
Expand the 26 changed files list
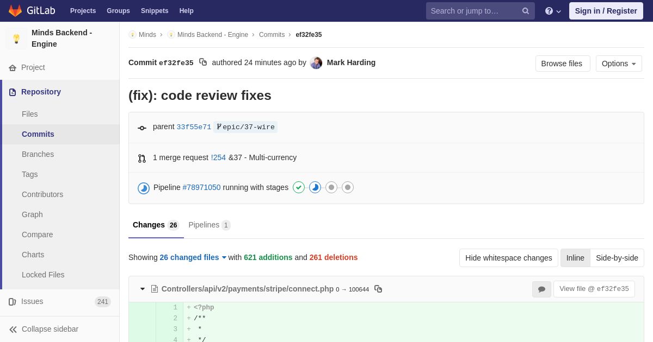coord(193,257)
